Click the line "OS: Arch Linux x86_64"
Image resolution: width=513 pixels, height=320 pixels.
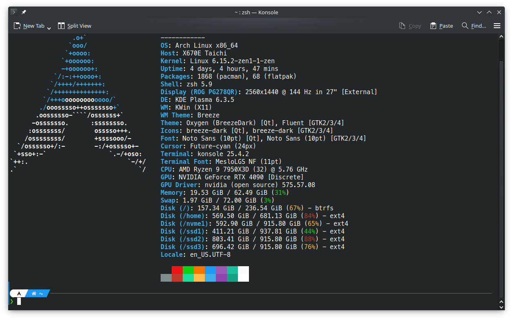(199, 45)
